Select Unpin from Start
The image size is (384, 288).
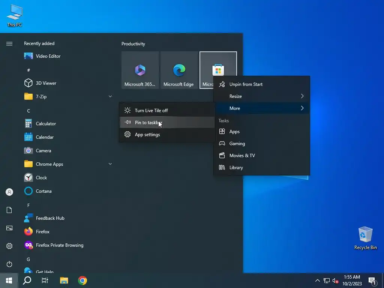tap(262, 84)
